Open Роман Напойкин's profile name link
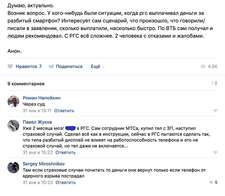Image resolution: width=225 pixels, height=196 pixels. pos(41,98)
